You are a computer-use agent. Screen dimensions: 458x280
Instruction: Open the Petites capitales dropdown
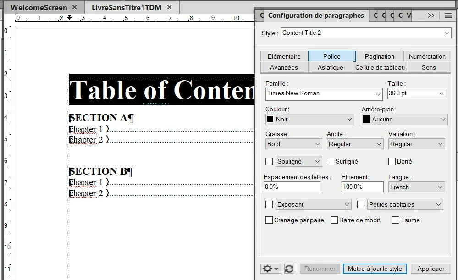tap(405, 204)
